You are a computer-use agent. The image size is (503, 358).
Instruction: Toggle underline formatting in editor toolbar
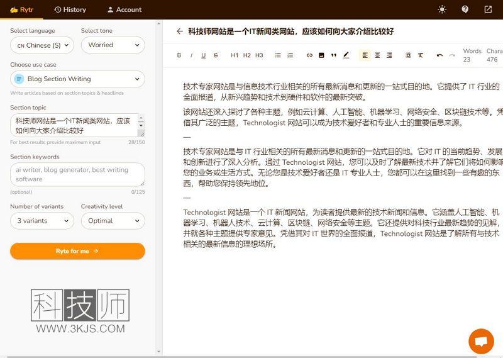click(203, 55)
